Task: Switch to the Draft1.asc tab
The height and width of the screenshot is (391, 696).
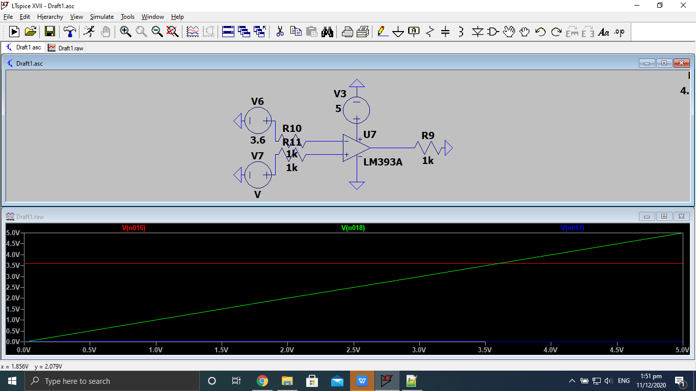Action: [x=23, y=47]
